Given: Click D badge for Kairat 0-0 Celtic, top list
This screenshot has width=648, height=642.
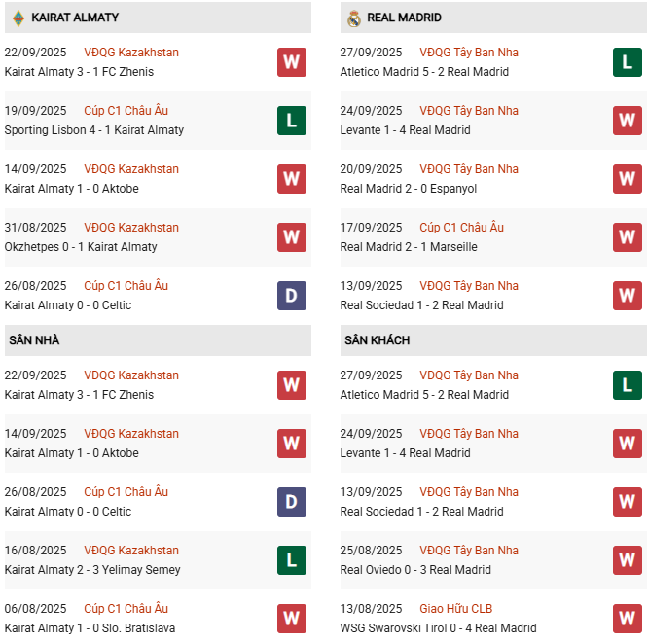Looking at the screenshot, I should coord(291,296).
